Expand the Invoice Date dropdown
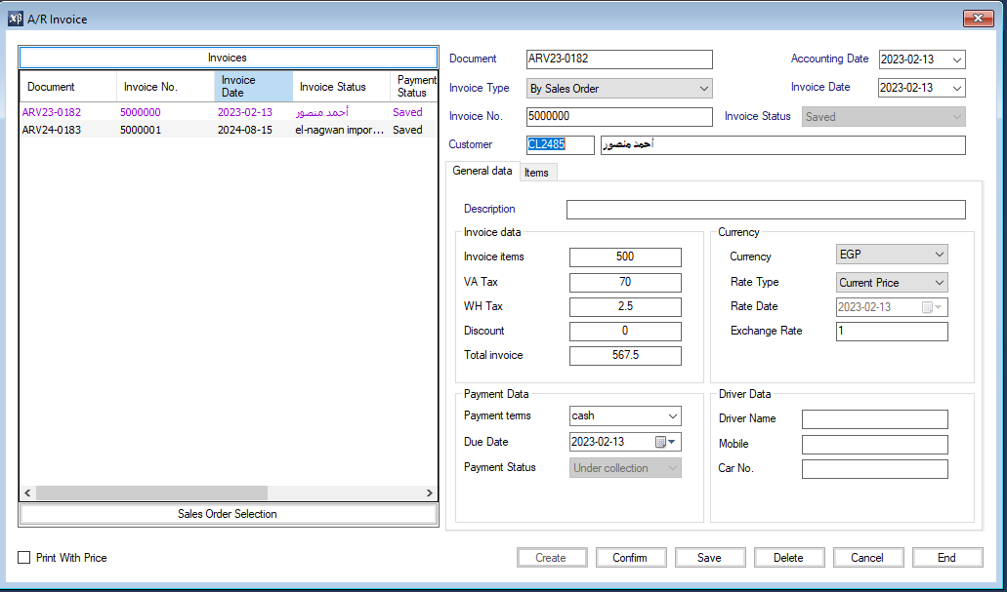This screenshot has height=592, width=1007. tap(957, 88)
